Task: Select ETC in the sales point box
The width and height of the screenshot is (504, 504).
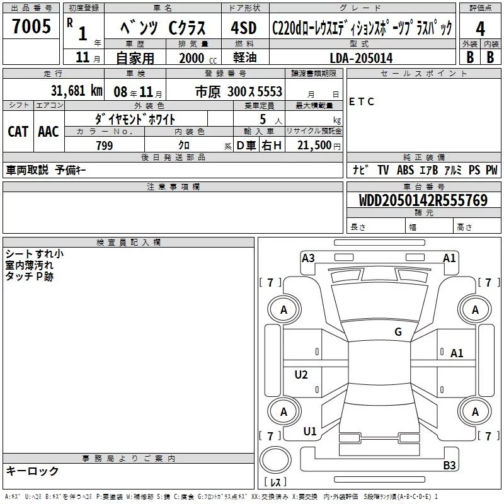Action: [x=362, y=102]
